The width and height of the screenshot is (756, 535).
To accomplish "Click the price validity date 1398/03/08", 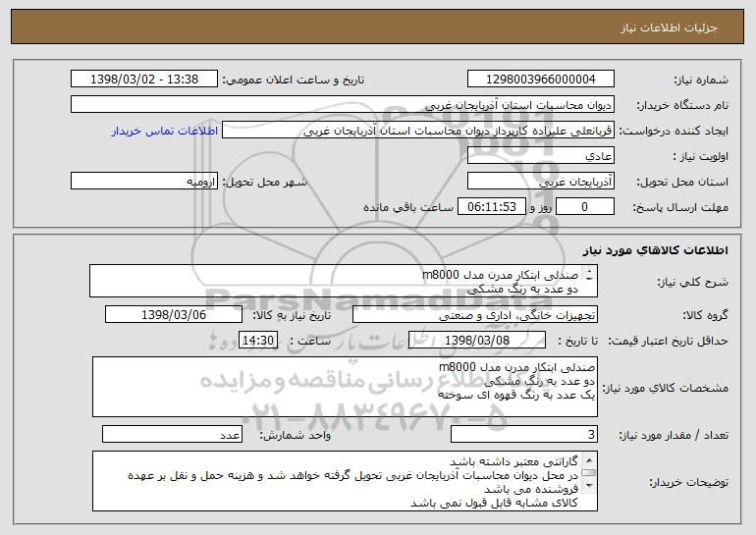I will [x=477, y=341].
